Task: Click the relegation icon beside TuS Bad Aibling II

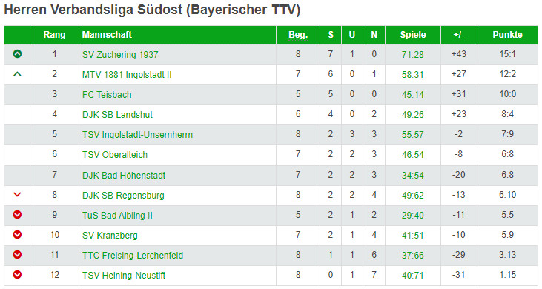Action: coord(17,215)
